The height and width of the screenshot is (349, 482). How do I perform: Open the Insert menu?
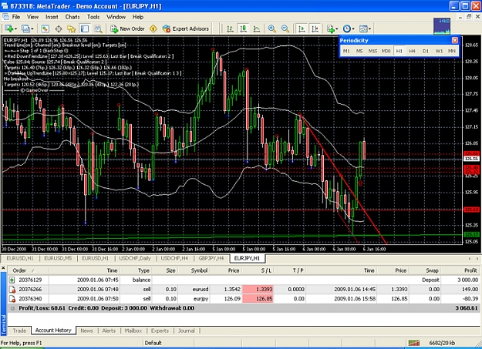(x=52, y=17)
